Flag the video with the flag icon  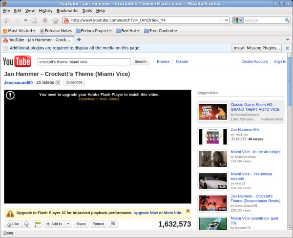tap(113, 224)
